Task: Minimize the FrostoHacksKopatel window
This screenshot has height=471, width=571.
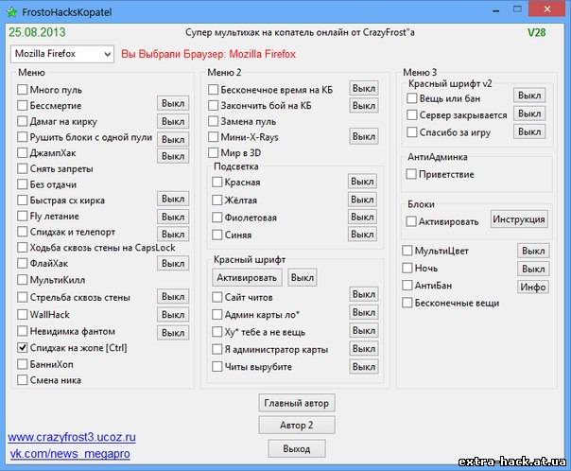Action: tap(495, 11)
